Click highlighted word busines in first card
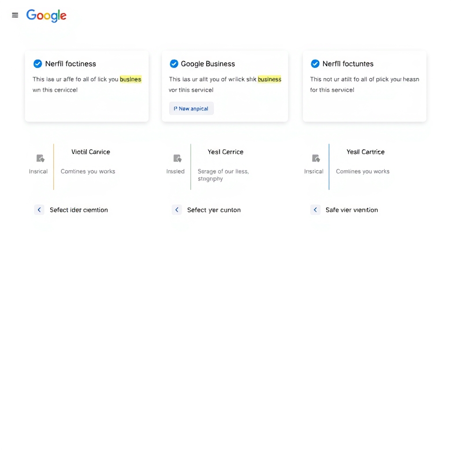 tap(130, 79)
